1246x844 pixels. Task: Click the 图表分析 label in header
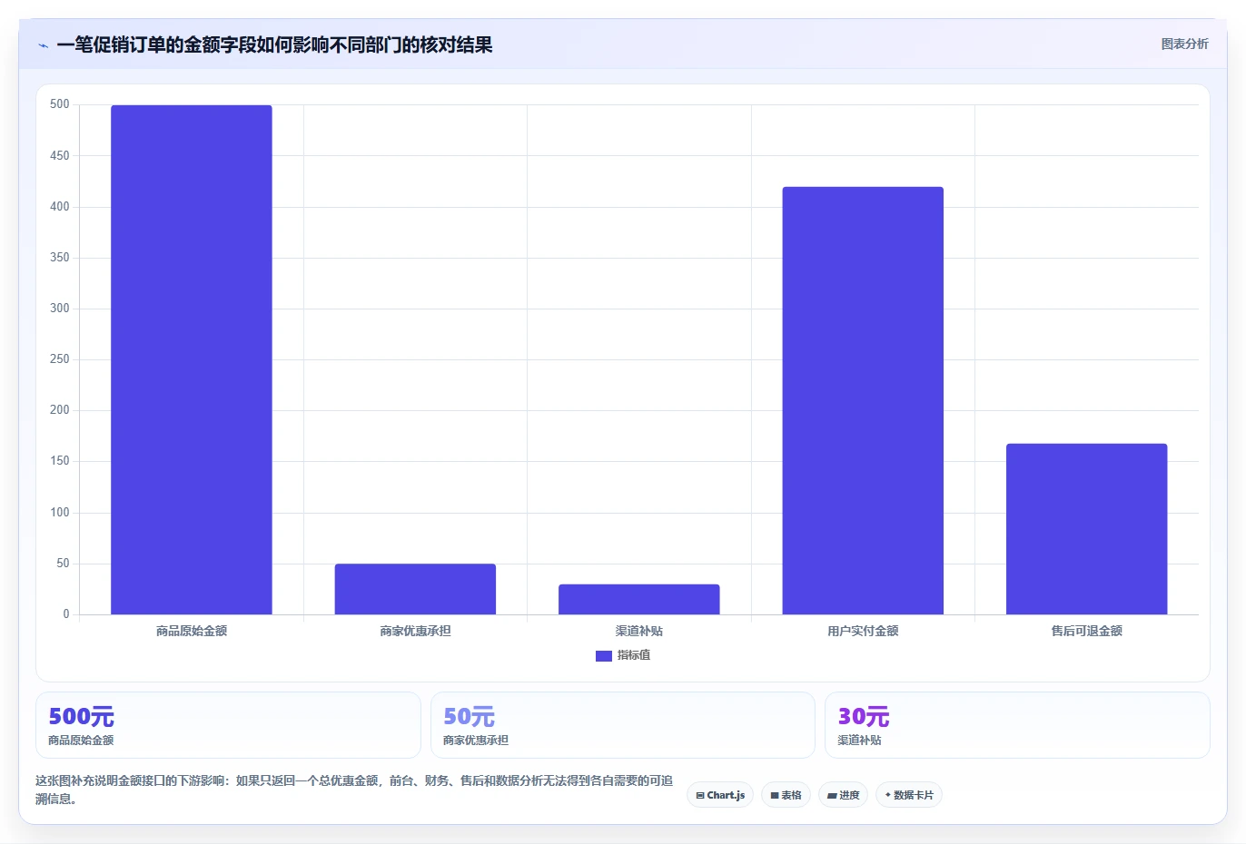tap(1184, 44)
